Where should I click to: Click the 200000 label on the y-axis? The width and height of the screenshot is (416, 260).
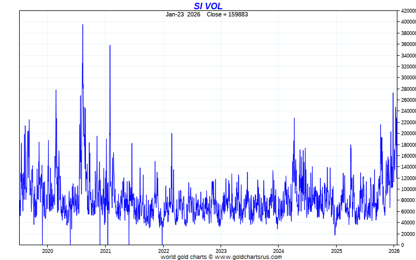click(x=408, y=134)
